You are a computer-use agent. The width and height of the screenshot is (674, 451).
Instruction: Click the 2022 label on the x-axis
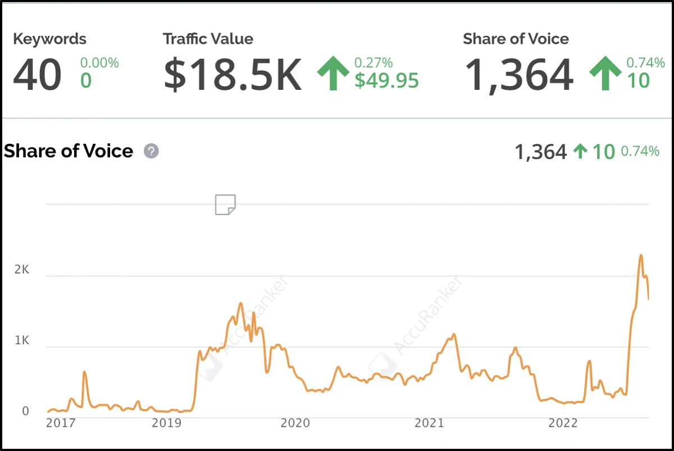pyautogui.click(x=563, y=423)
